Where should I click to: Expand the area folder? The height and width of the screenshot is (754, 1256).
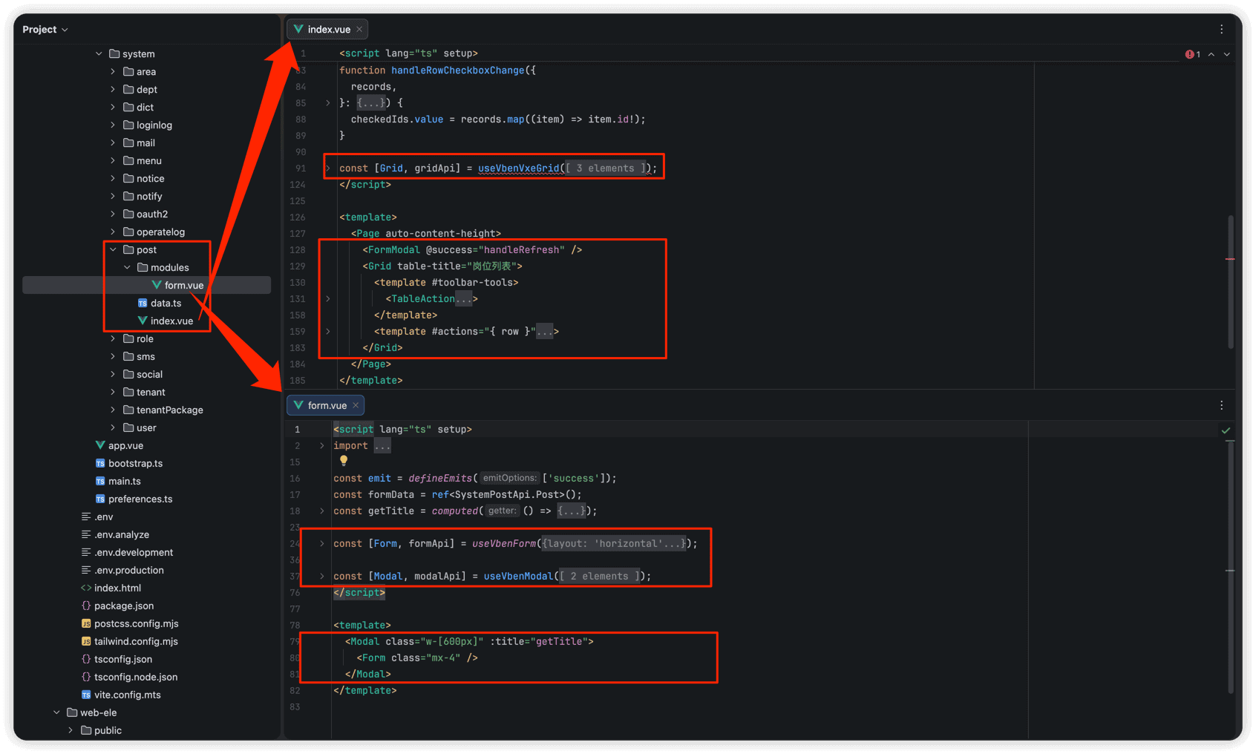click(113, 71)
